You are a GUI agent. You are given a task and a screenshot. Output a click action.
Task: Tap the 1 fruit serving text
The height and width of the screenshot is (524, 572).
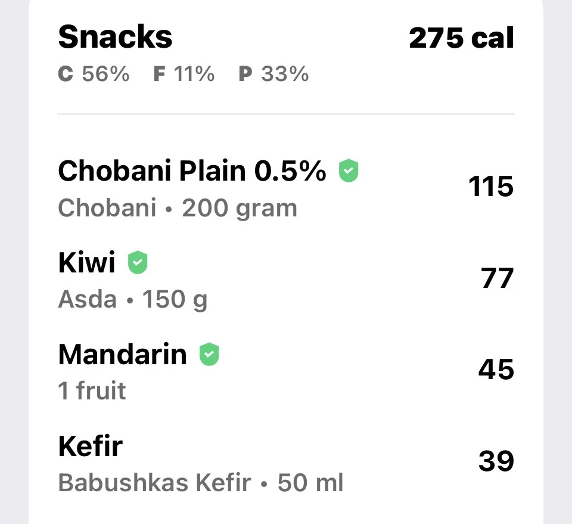(92, 390)
